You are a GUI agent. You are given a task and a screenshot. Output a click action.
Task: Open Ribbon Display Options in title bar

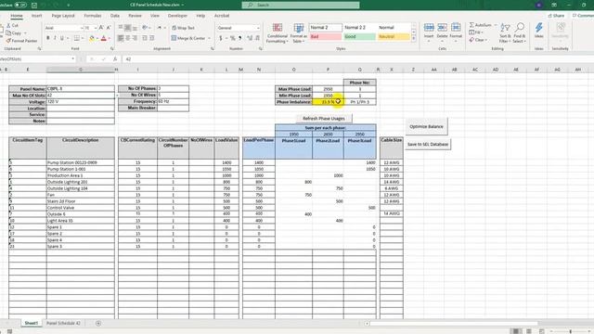tap(554, 6)
